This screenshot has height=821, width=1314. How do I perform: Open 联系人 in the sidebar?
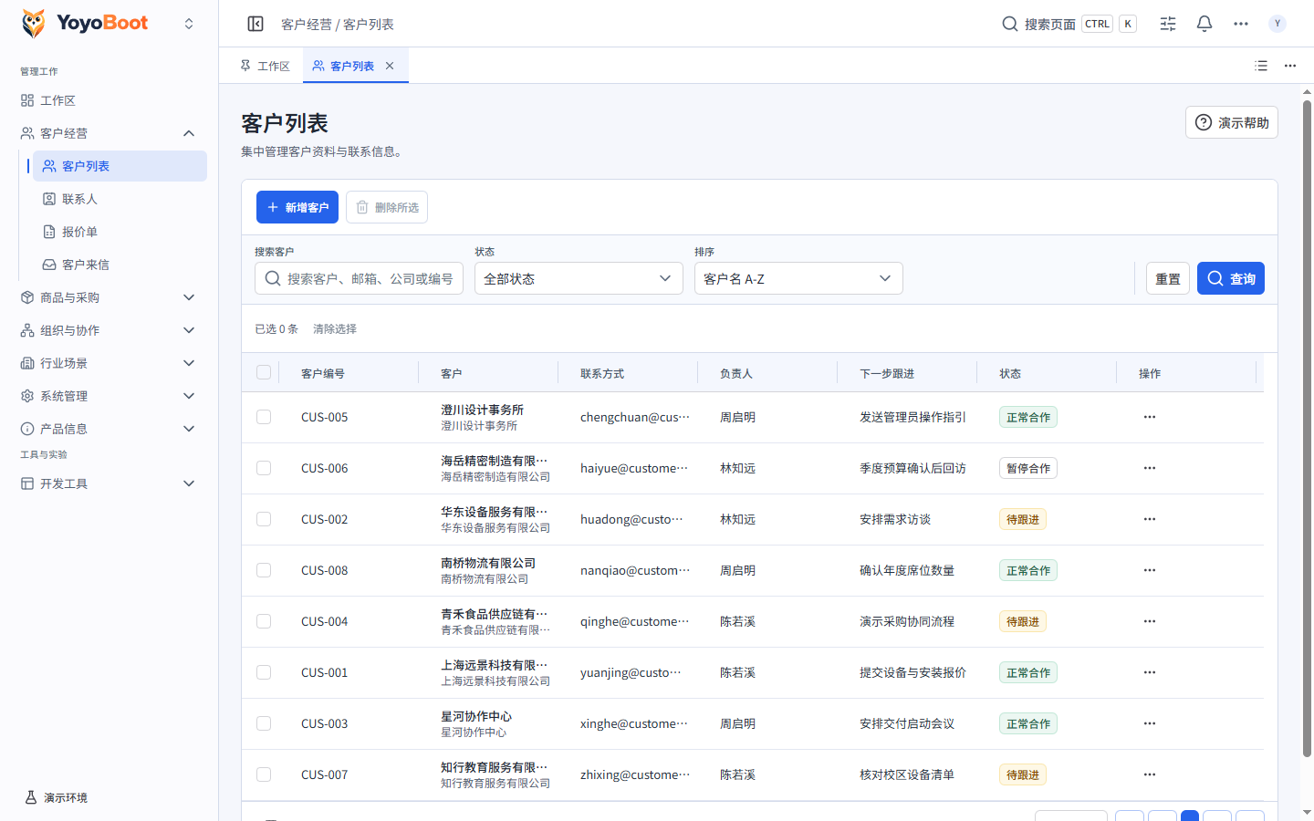pyautogui.click(x=120, y=199)
